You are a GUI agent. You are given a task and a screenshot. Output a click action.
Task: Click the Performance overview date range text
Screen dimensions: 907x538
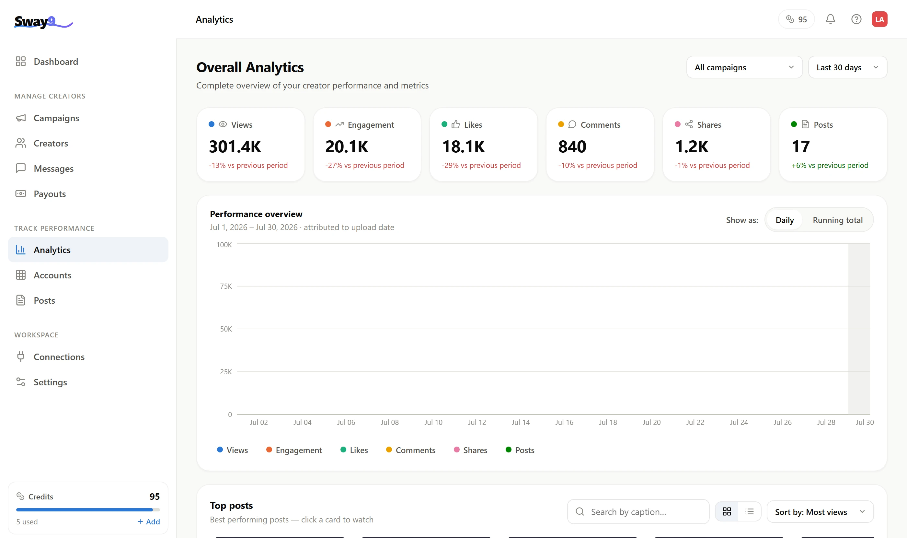(302, 227)
